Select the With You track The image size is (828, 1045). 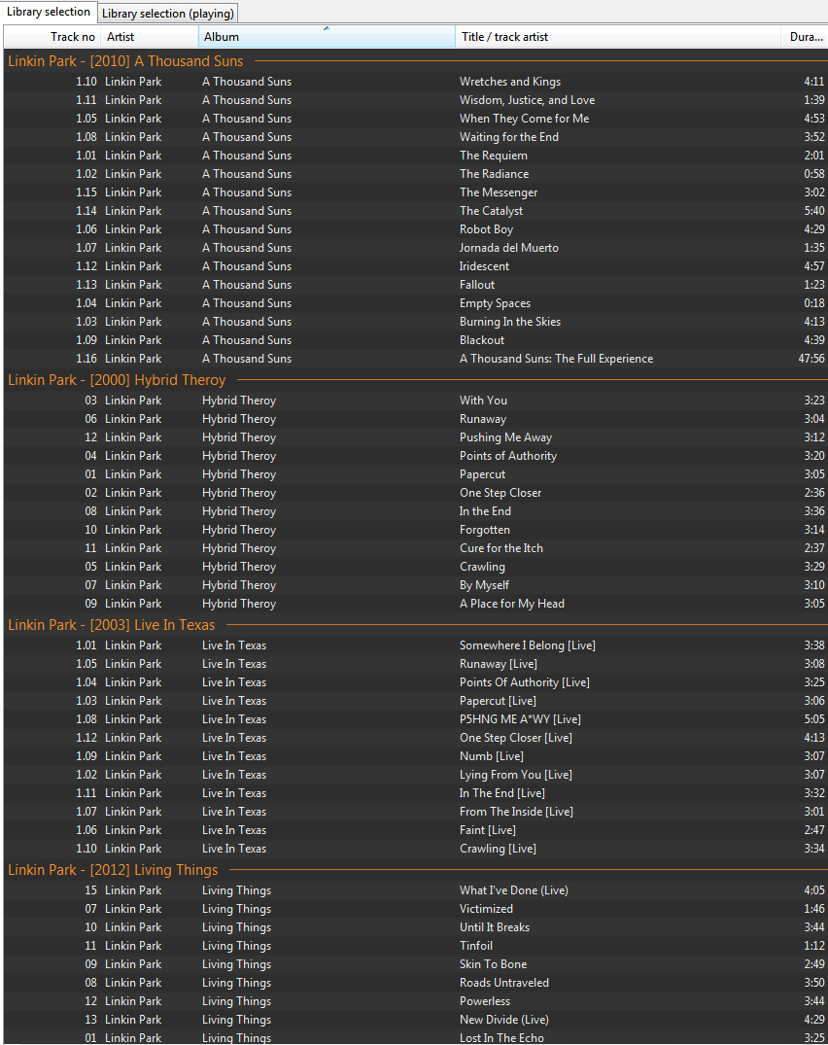[x=416, y=401]
